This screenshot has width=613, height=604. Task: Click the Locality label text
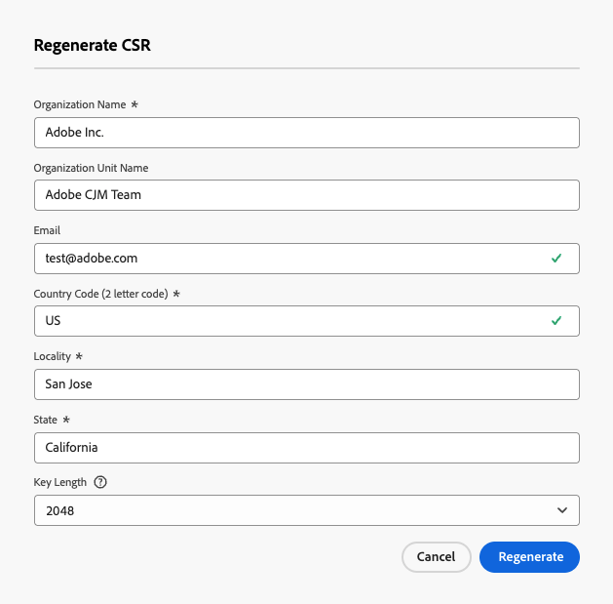point(53,357)
